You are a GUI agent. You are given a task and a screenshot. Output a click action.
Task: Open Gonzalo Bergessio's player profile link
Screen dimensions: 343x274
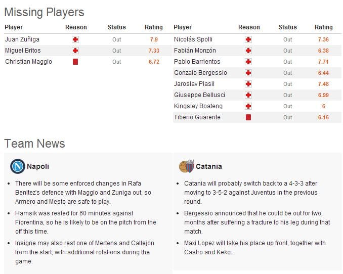tap(200, 73)
